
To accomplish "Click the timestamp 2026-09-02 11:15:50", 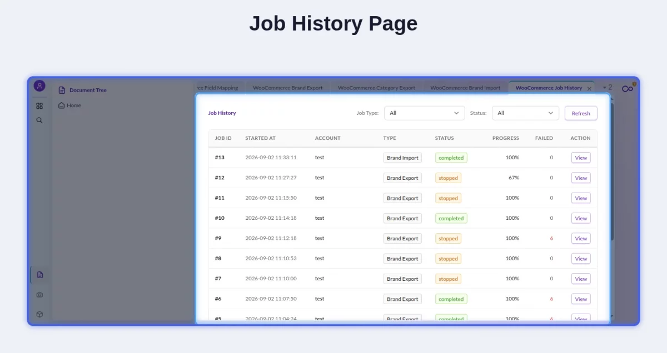I will point(271,198).
